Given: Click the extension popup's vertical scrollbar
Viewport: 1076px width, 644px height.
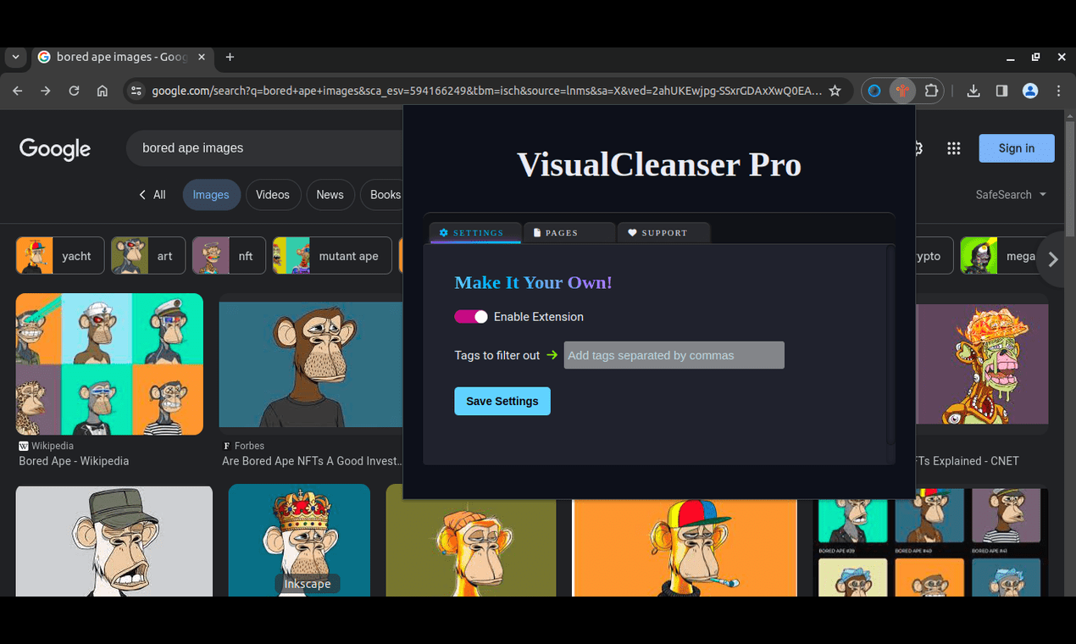Looking at the screenshot, I should coord(890,344).
